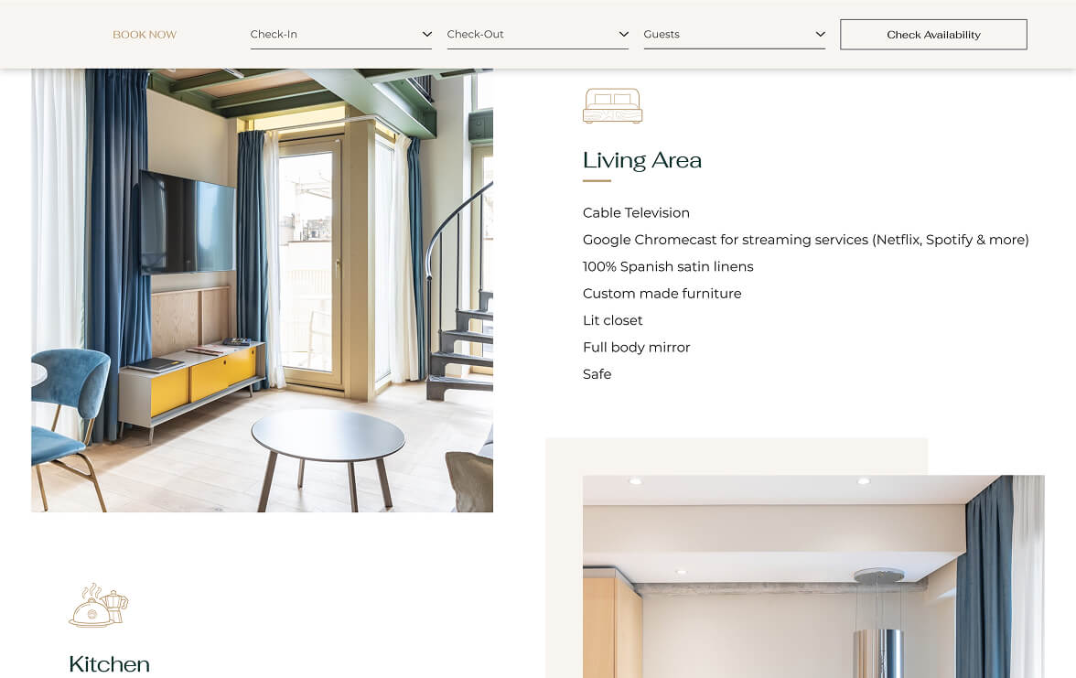Click the Safe amenity text
This screenshot has height=678, width=1076.
[597, 374]
